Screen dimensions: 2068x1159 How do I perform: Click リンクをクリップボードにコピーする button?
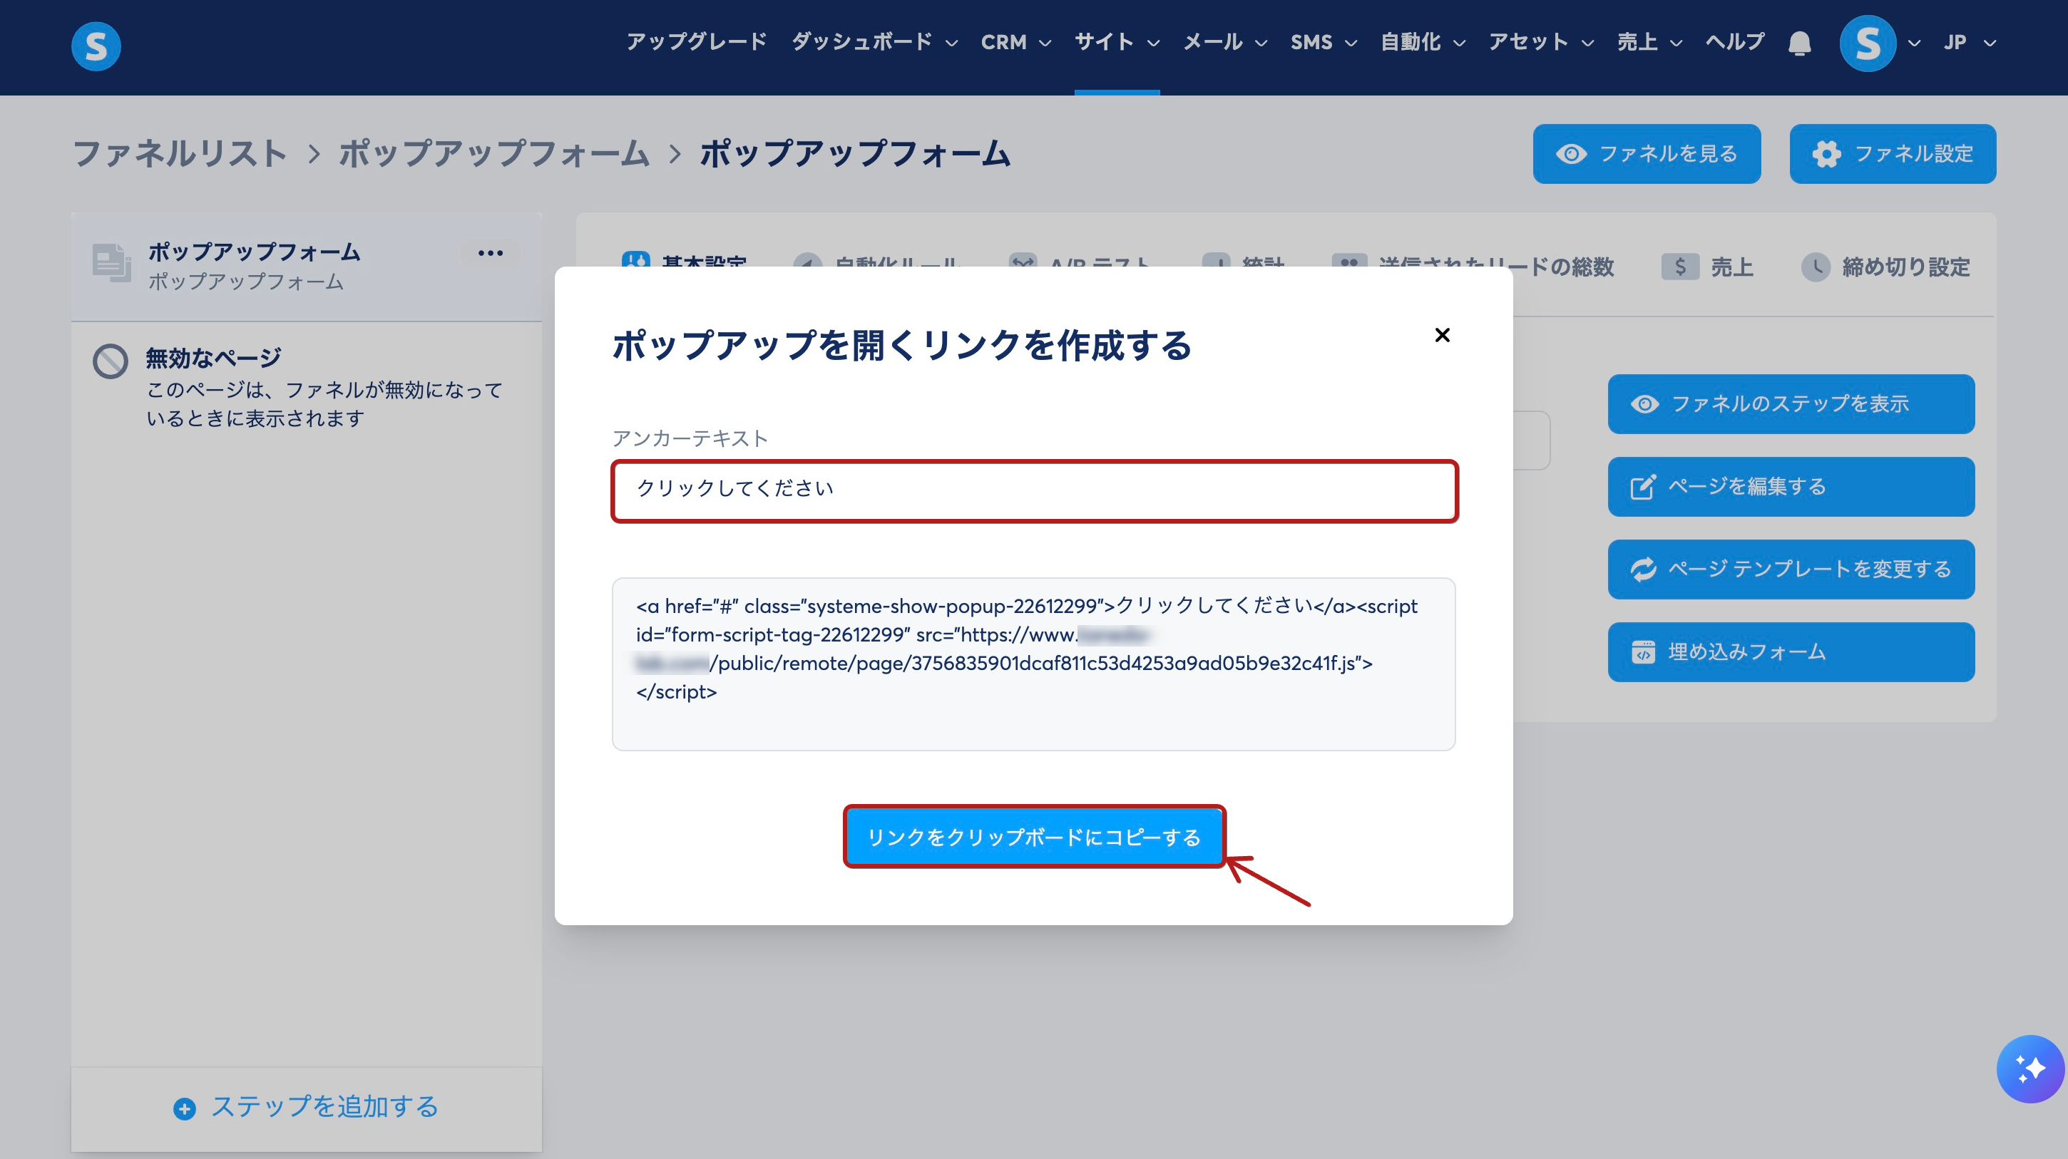[x=1033, y=836]
